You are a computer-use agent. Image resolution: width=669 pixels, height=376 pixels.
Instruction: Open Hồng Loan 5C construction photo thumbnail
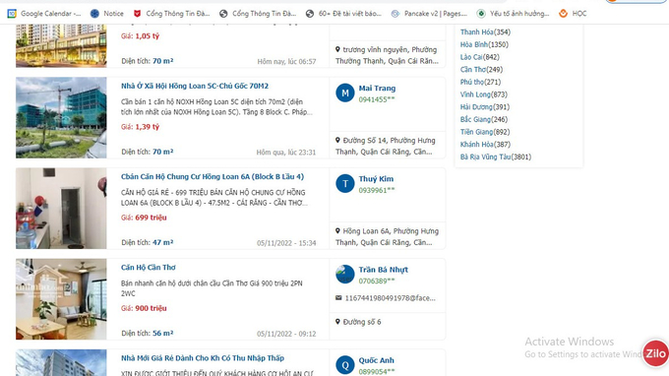[61, 118]
